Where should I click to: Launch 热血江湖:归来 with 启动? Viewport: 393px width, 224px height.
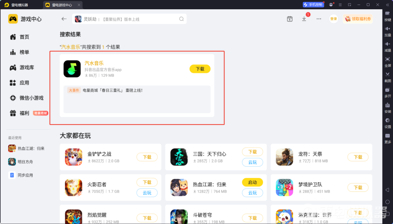point(252,182)
